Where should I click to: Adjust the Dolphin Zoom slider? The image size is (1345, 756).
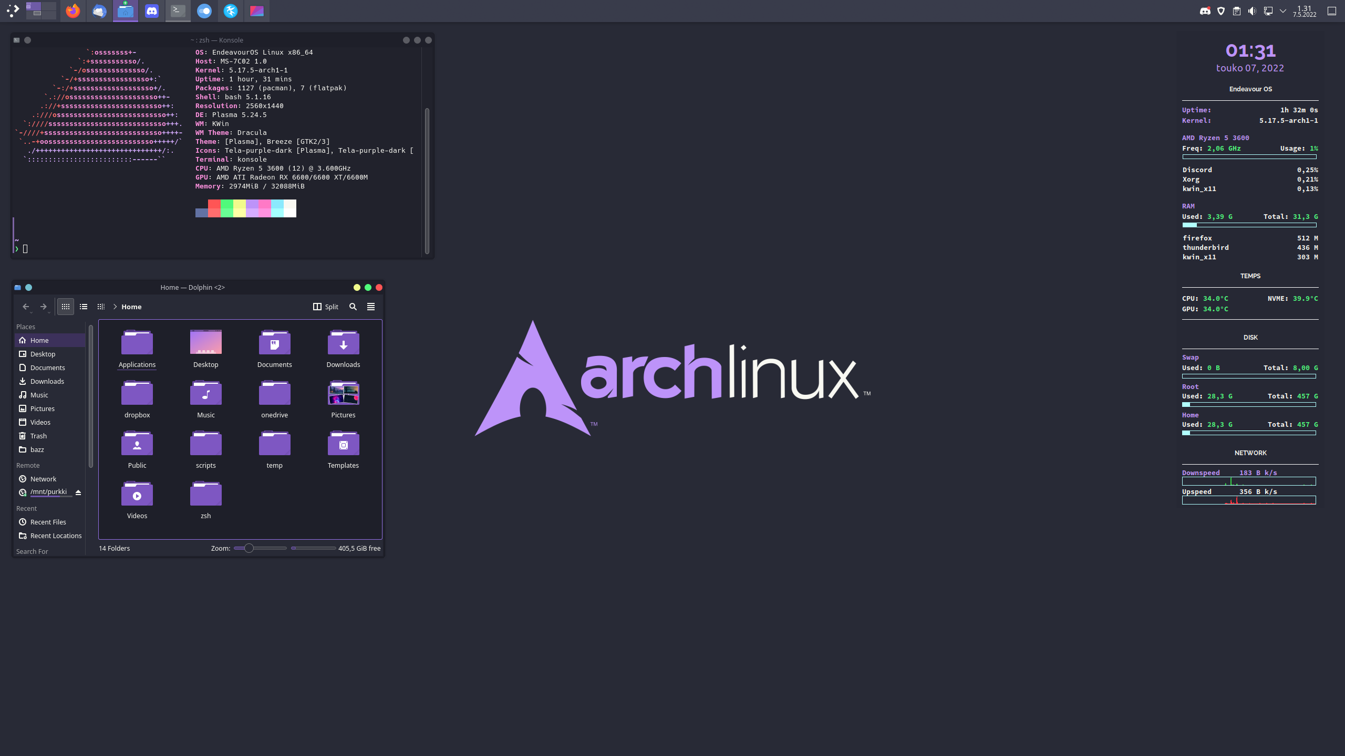click(260, 548)
